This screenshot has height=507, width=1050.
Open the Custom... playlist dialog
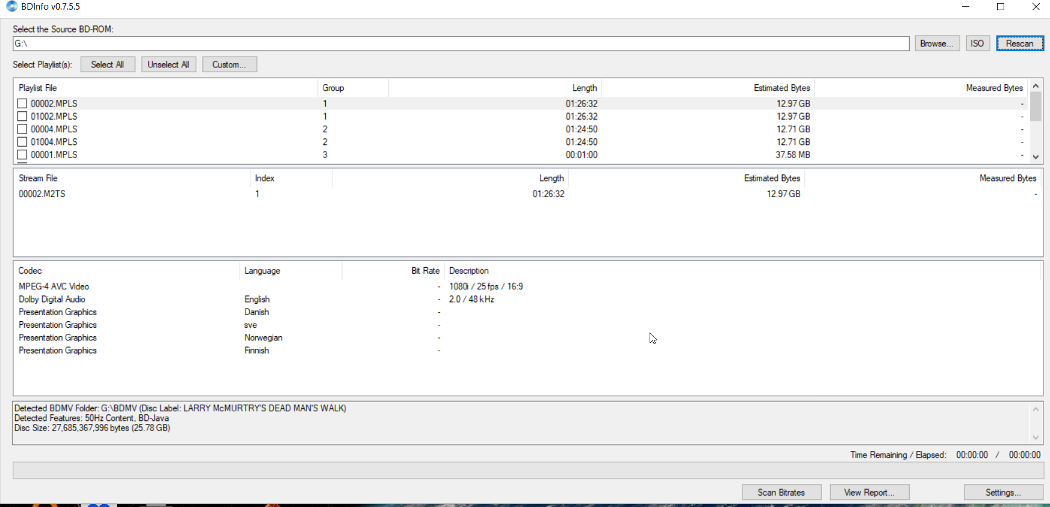[x=229, y=64]
